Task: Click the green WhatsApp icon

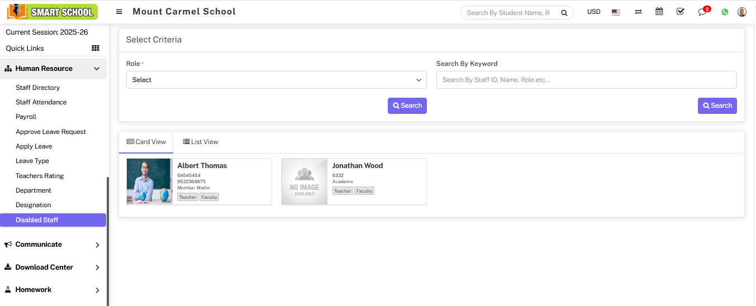Action: pos(725,12)
